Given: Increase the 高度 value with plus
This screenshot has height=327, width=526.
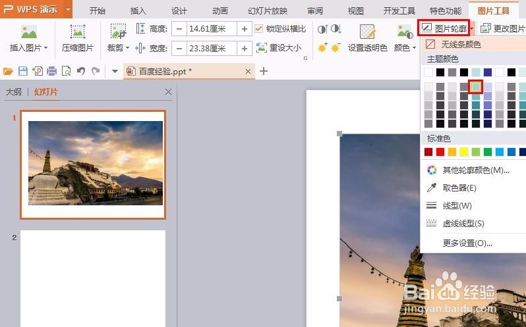Looking at the screenshot, I should click(245, 29).
